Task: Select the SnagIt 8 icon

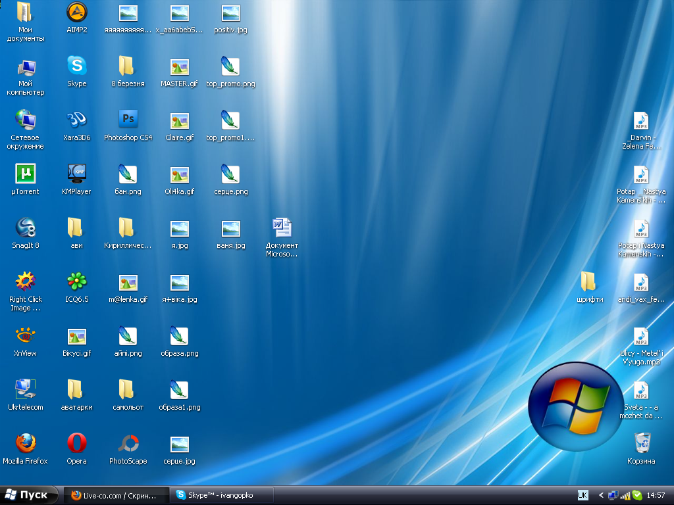Action: (25, 228)
